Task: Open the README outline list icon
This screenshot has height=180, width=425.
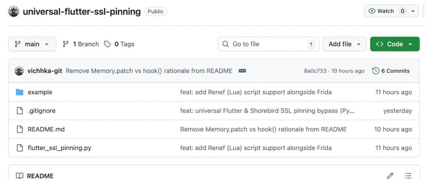Action: pyautogui.click(x=408, y=176)
